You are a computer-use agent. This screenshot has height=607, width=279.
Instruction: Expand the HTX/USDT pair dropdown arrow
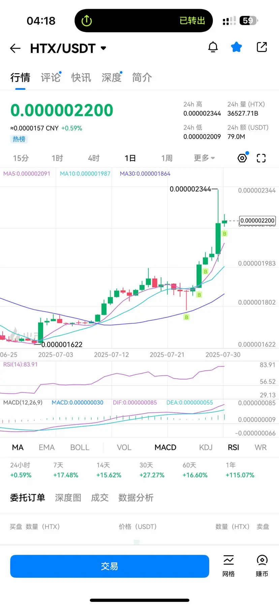click(x=103, y=48)
